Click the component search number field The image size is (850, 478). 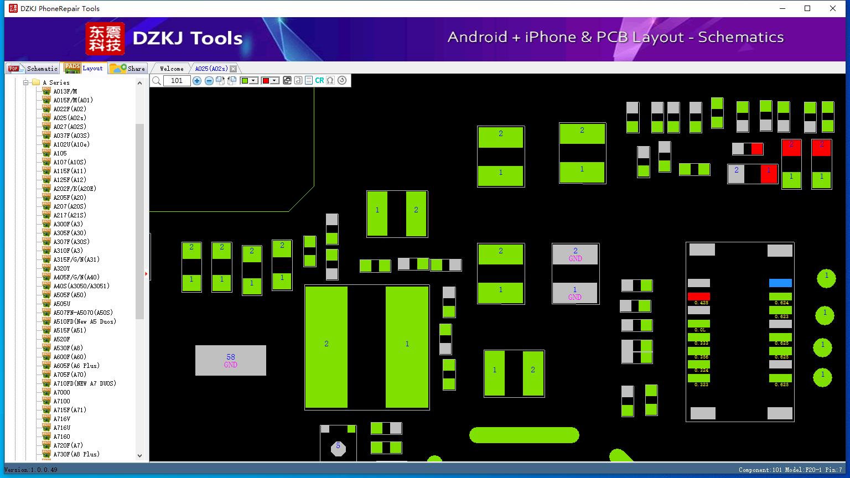(177, 81)
